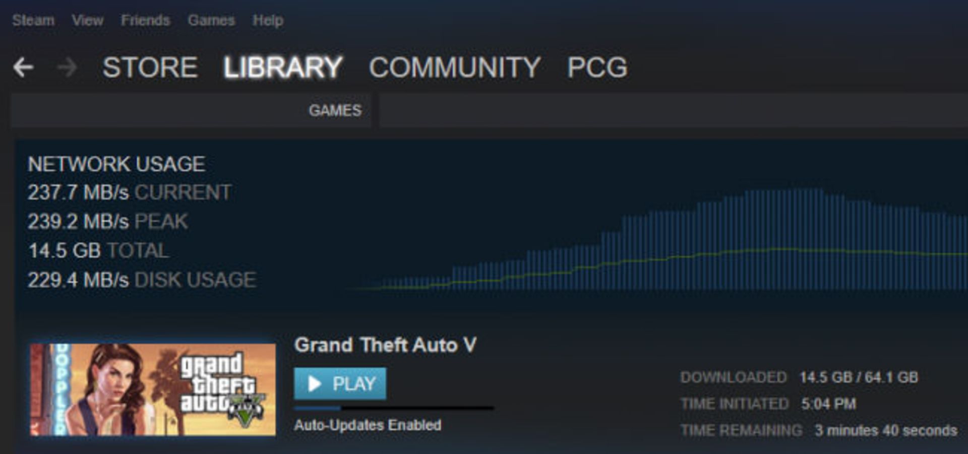Image resolution: width=968 pixels, height=454 pixels.
Task: Click the forward navigation arrow
Action: click(67, 67)
